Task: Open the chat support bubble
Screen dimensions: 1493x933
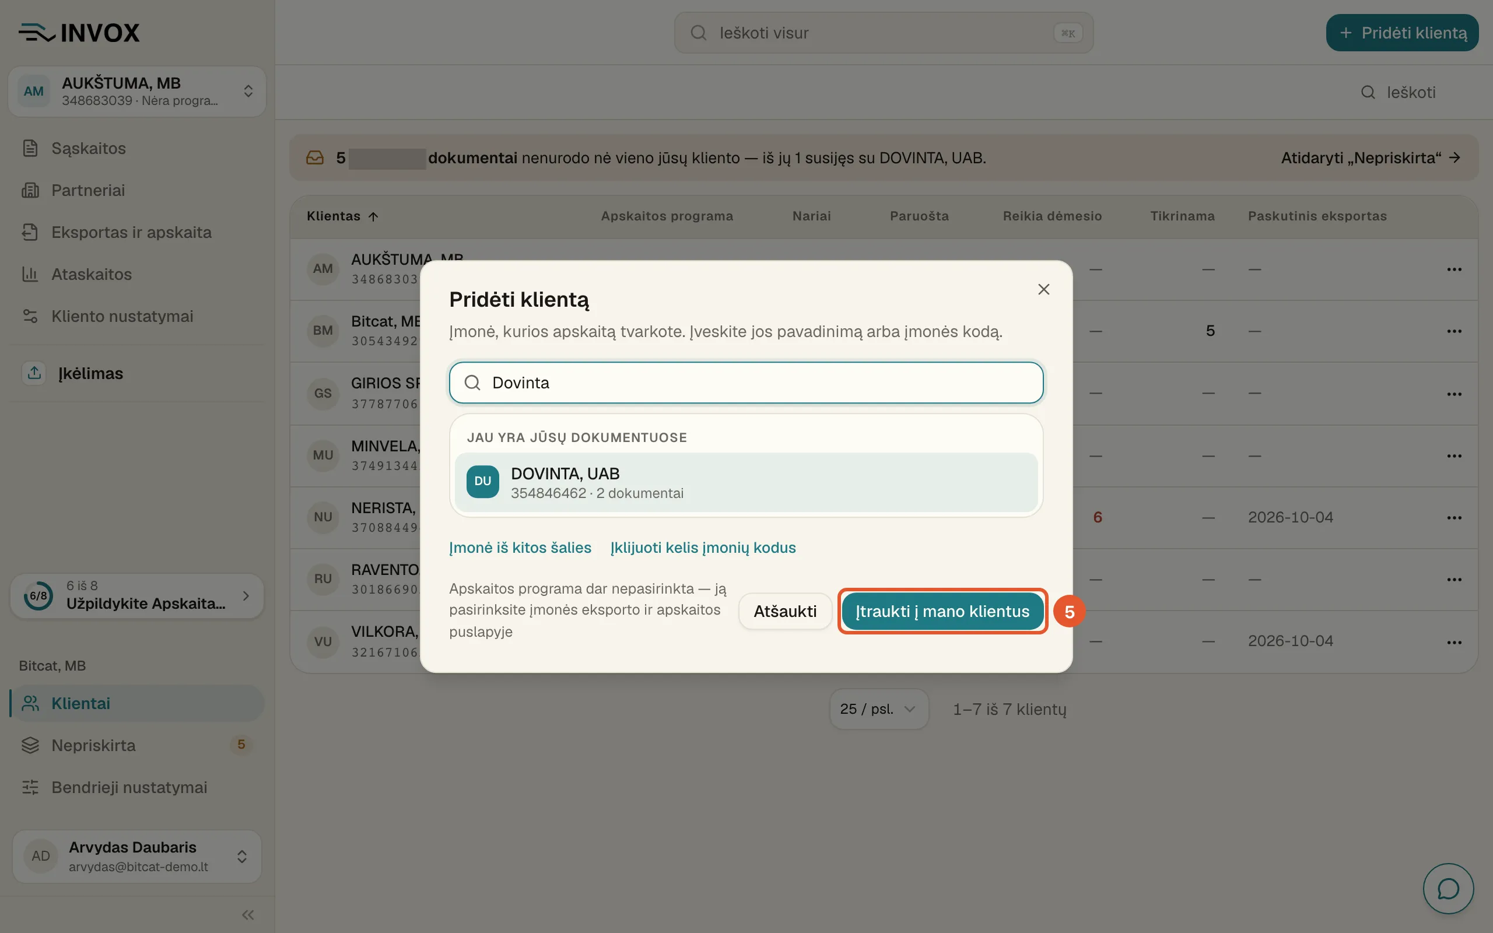Action: point(1448,889)
